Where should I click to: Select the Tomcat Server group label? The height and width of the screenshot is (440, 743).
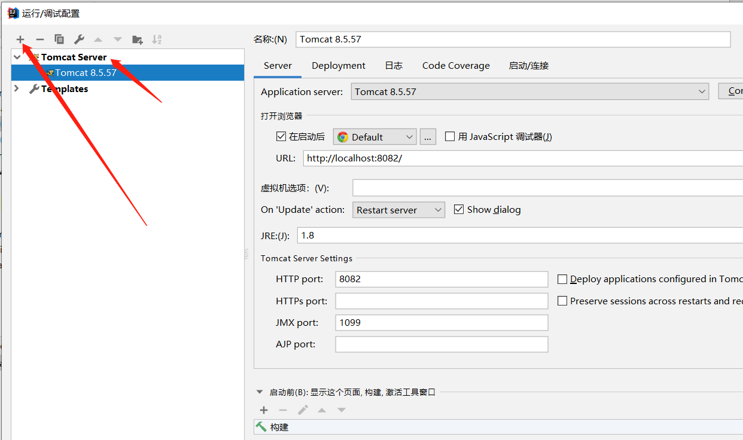click(74, 57)
